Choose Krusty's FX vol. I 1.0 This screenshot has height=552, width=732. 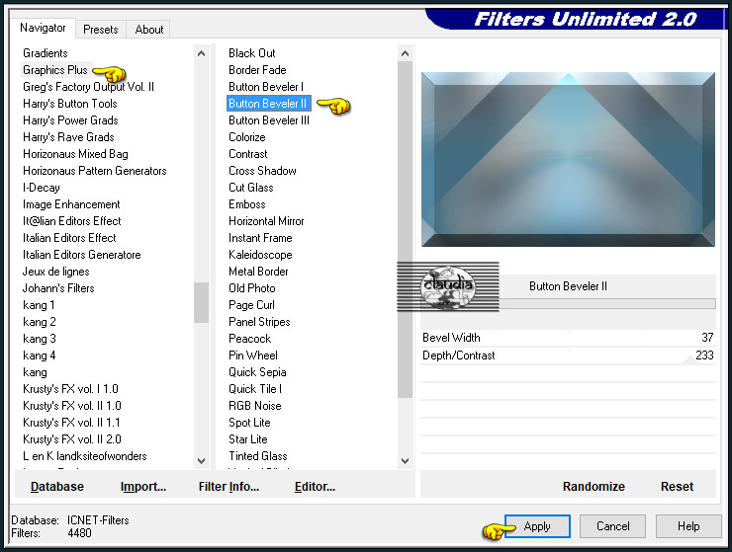pyautogui.click(x=70, y=389)
